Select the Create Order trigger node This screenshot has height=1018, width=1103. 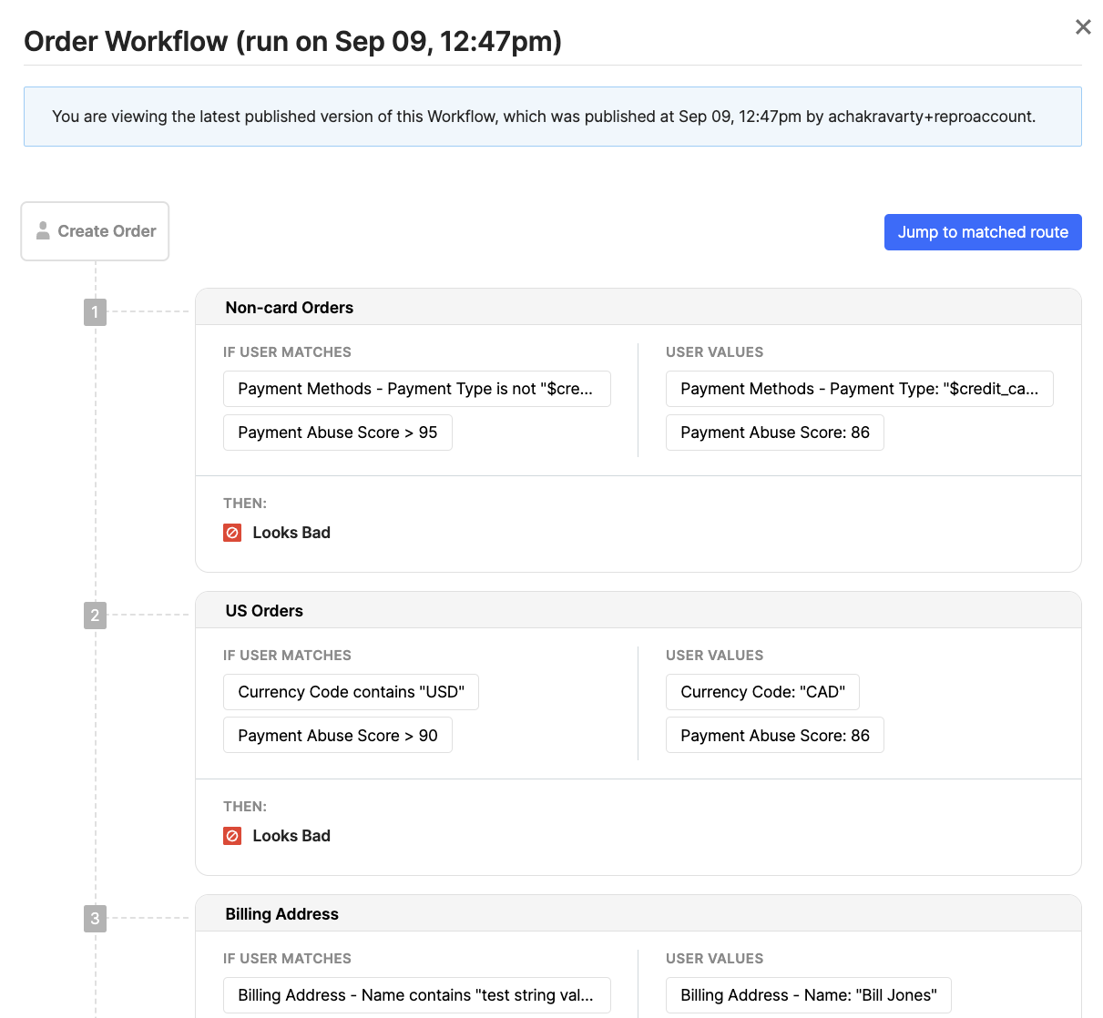coord(96,231)
